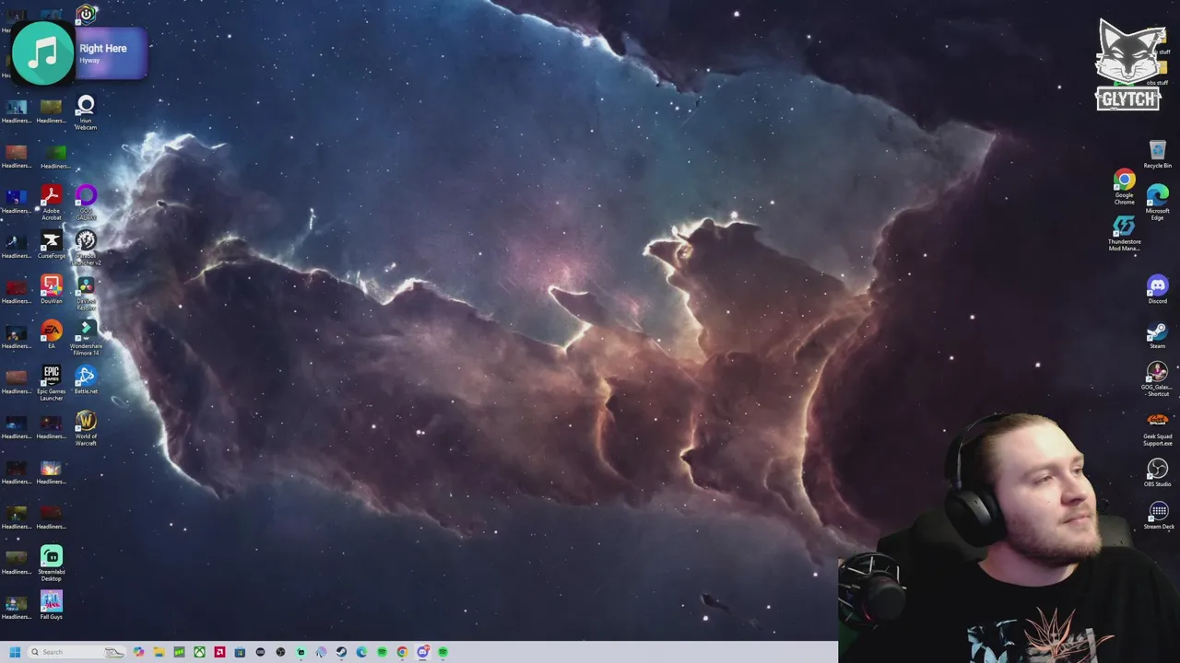1180x663 pixels.
Task: Launch the EA app shortcut
Action: pyautogui.click(x=51, y=335)
